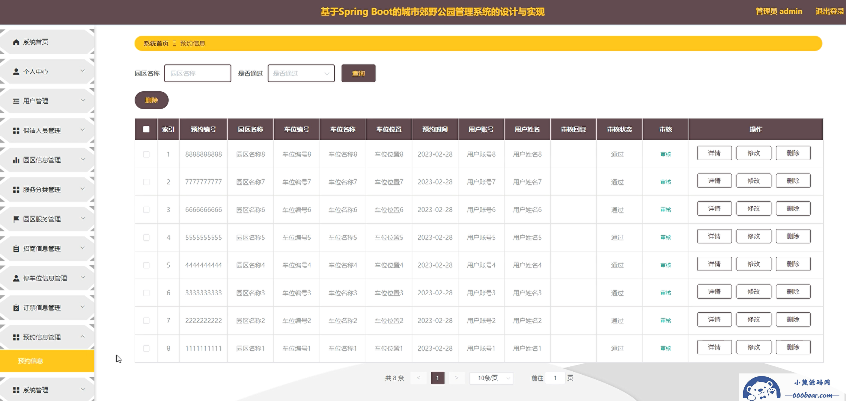Click the next page arrow

click(457, 378)
